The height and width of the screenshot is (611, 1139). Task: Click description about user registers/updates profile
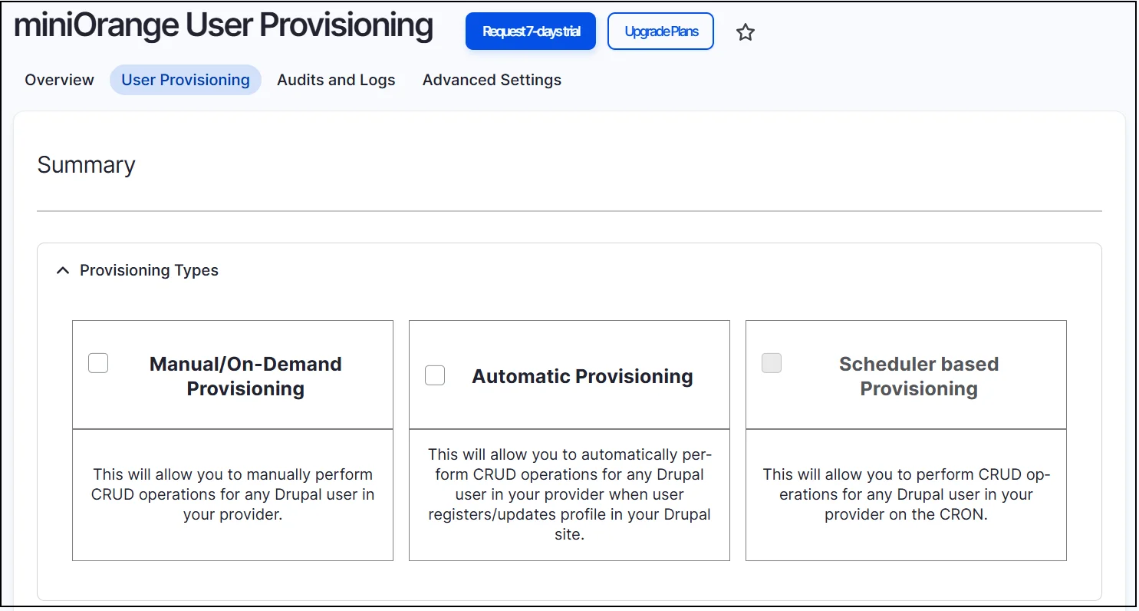tap(569, 494)
